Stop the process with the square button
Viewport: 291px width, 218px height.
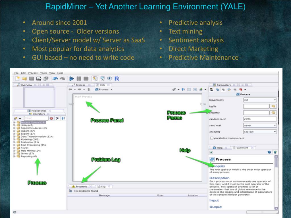tap(86, 79)
